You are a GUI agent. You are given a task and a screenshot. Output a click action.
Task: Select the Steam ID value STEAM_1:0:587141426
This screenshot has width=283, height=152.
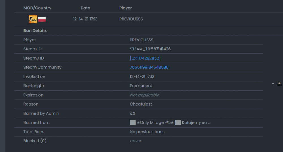tap(150, 49)
